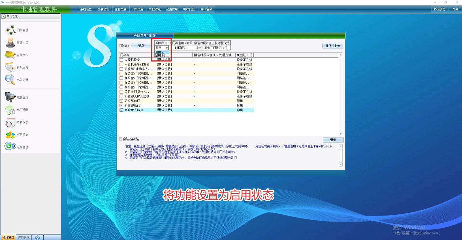The height and width of the screenshot is (240, 462).
Task: Click the 新增人员 add person icon
Action: coord(11,42)
